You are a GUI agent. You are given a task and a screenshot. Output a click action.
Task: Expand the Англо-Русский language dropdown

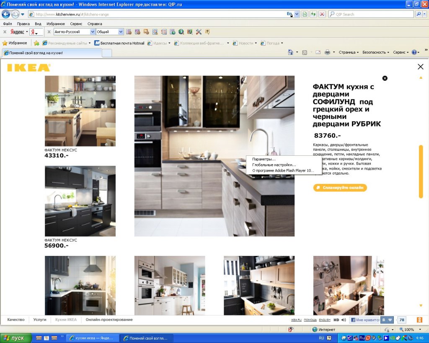pyautogui.click(x=93, y=32)
